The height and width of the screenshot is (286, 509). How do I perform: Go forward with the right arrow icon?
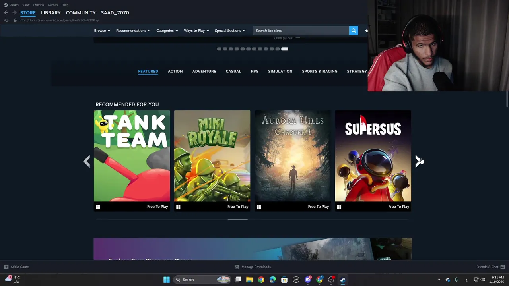(x=14, y=13)
